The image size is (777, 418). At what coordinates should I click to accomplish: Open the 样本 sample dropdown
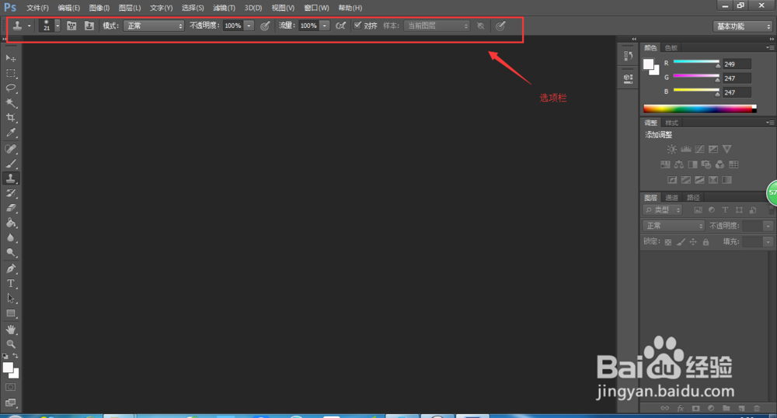pos(437,26)
